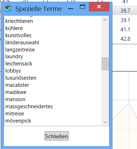Click the scroll down arrow in list

click(x=105, y=122)
